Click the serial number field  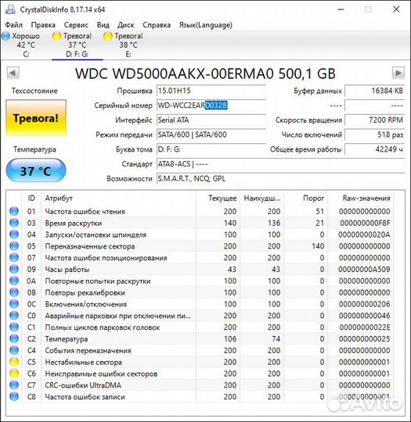point(211,105)
